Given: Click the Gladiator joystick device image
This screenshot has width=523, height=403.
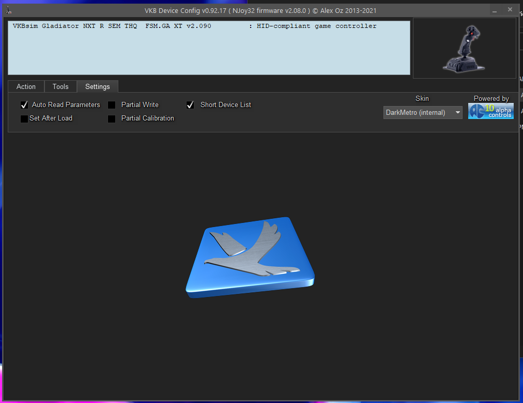Looking at the screenshot, I should tap(464, 49).
